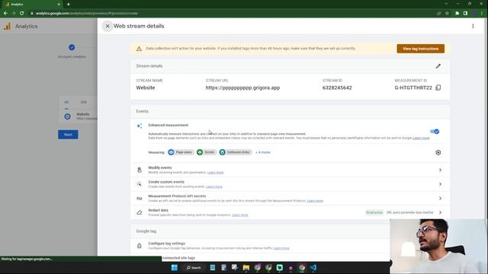Click the Account creation step checkmark
Screen dimensions: 488x274
[72, 47]
